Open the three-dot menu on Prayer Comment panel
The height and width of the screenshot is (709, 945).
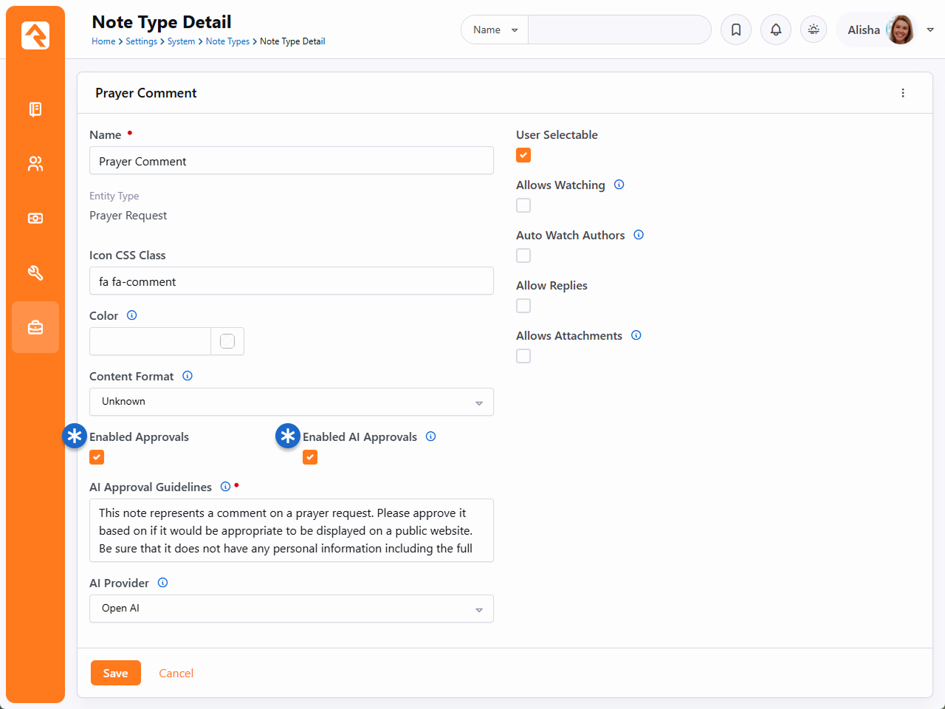pyautogui.click(x=903, y=93)
